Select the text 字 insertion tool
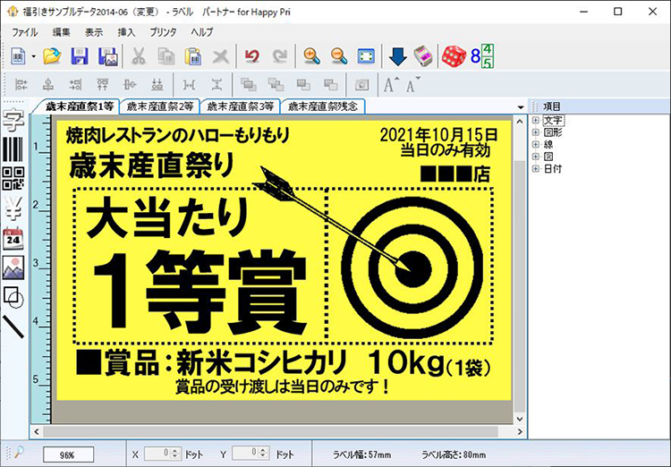The width and height of the screenshot is (671, 467). point(13,119)
